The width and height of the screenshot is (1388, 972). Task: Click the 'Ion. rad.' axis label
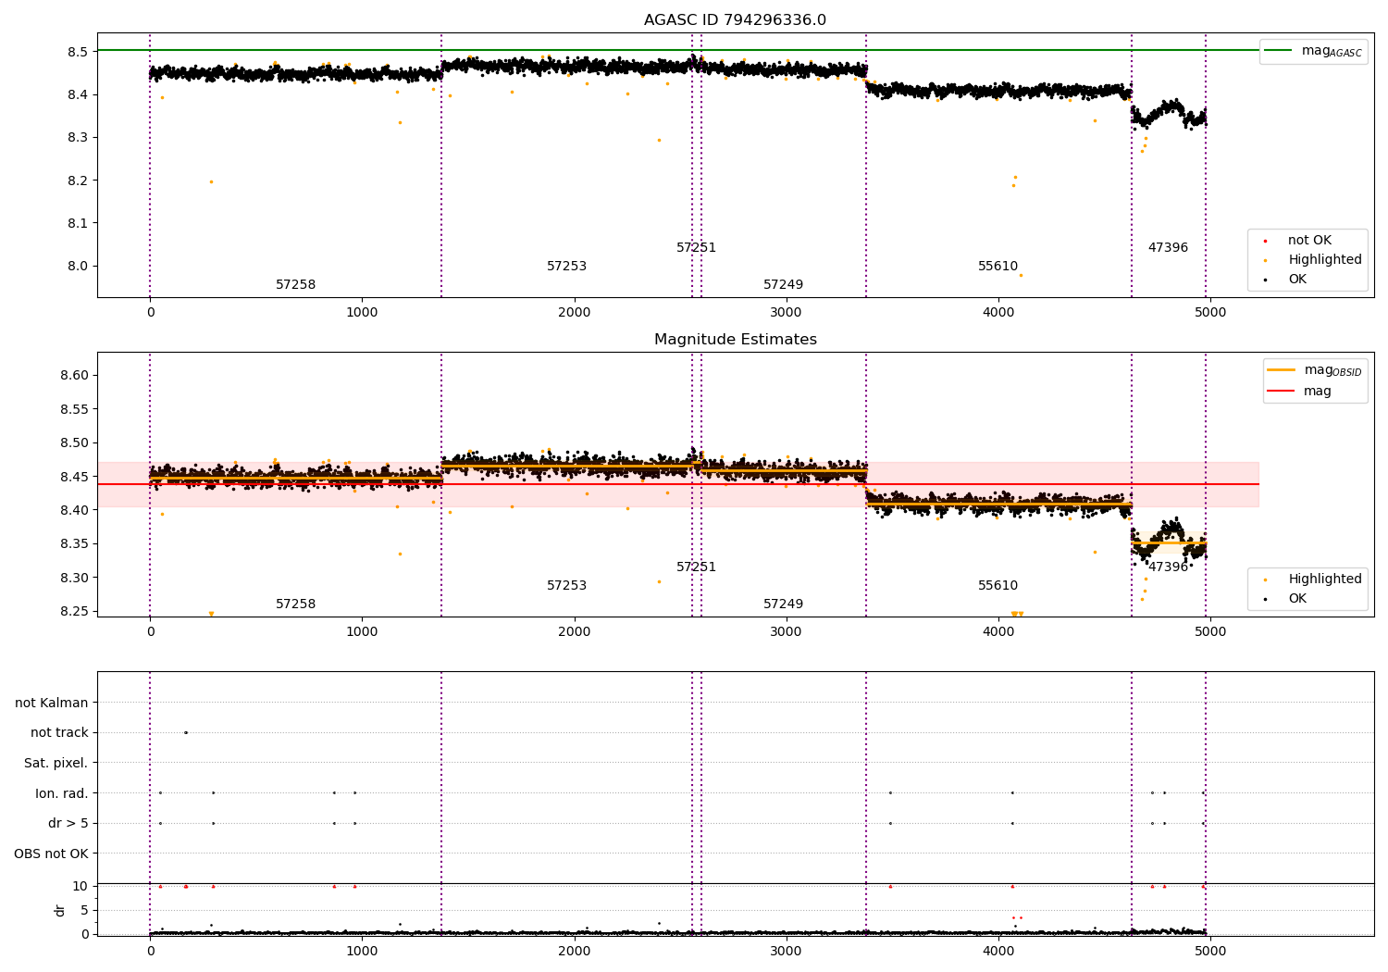(62, 794)
